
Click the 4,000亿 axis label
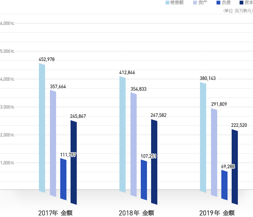coord(7,79)
